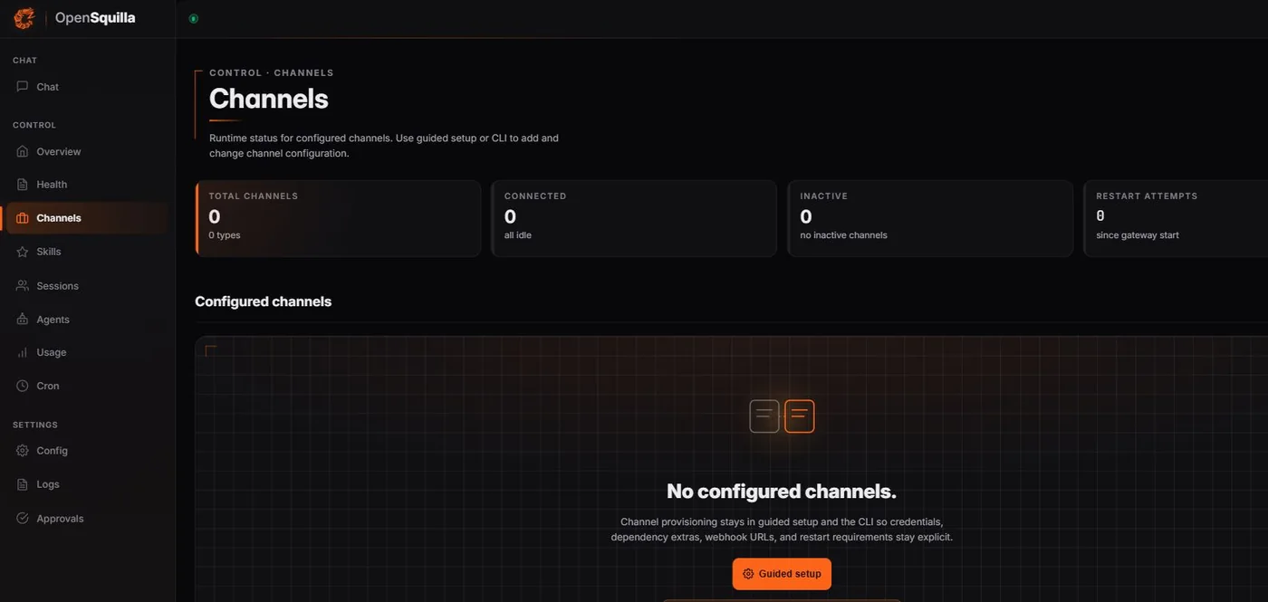This screenshot has width=1268, height=602.
Task: Click the Agents robot icon
Action: [23, 320]
